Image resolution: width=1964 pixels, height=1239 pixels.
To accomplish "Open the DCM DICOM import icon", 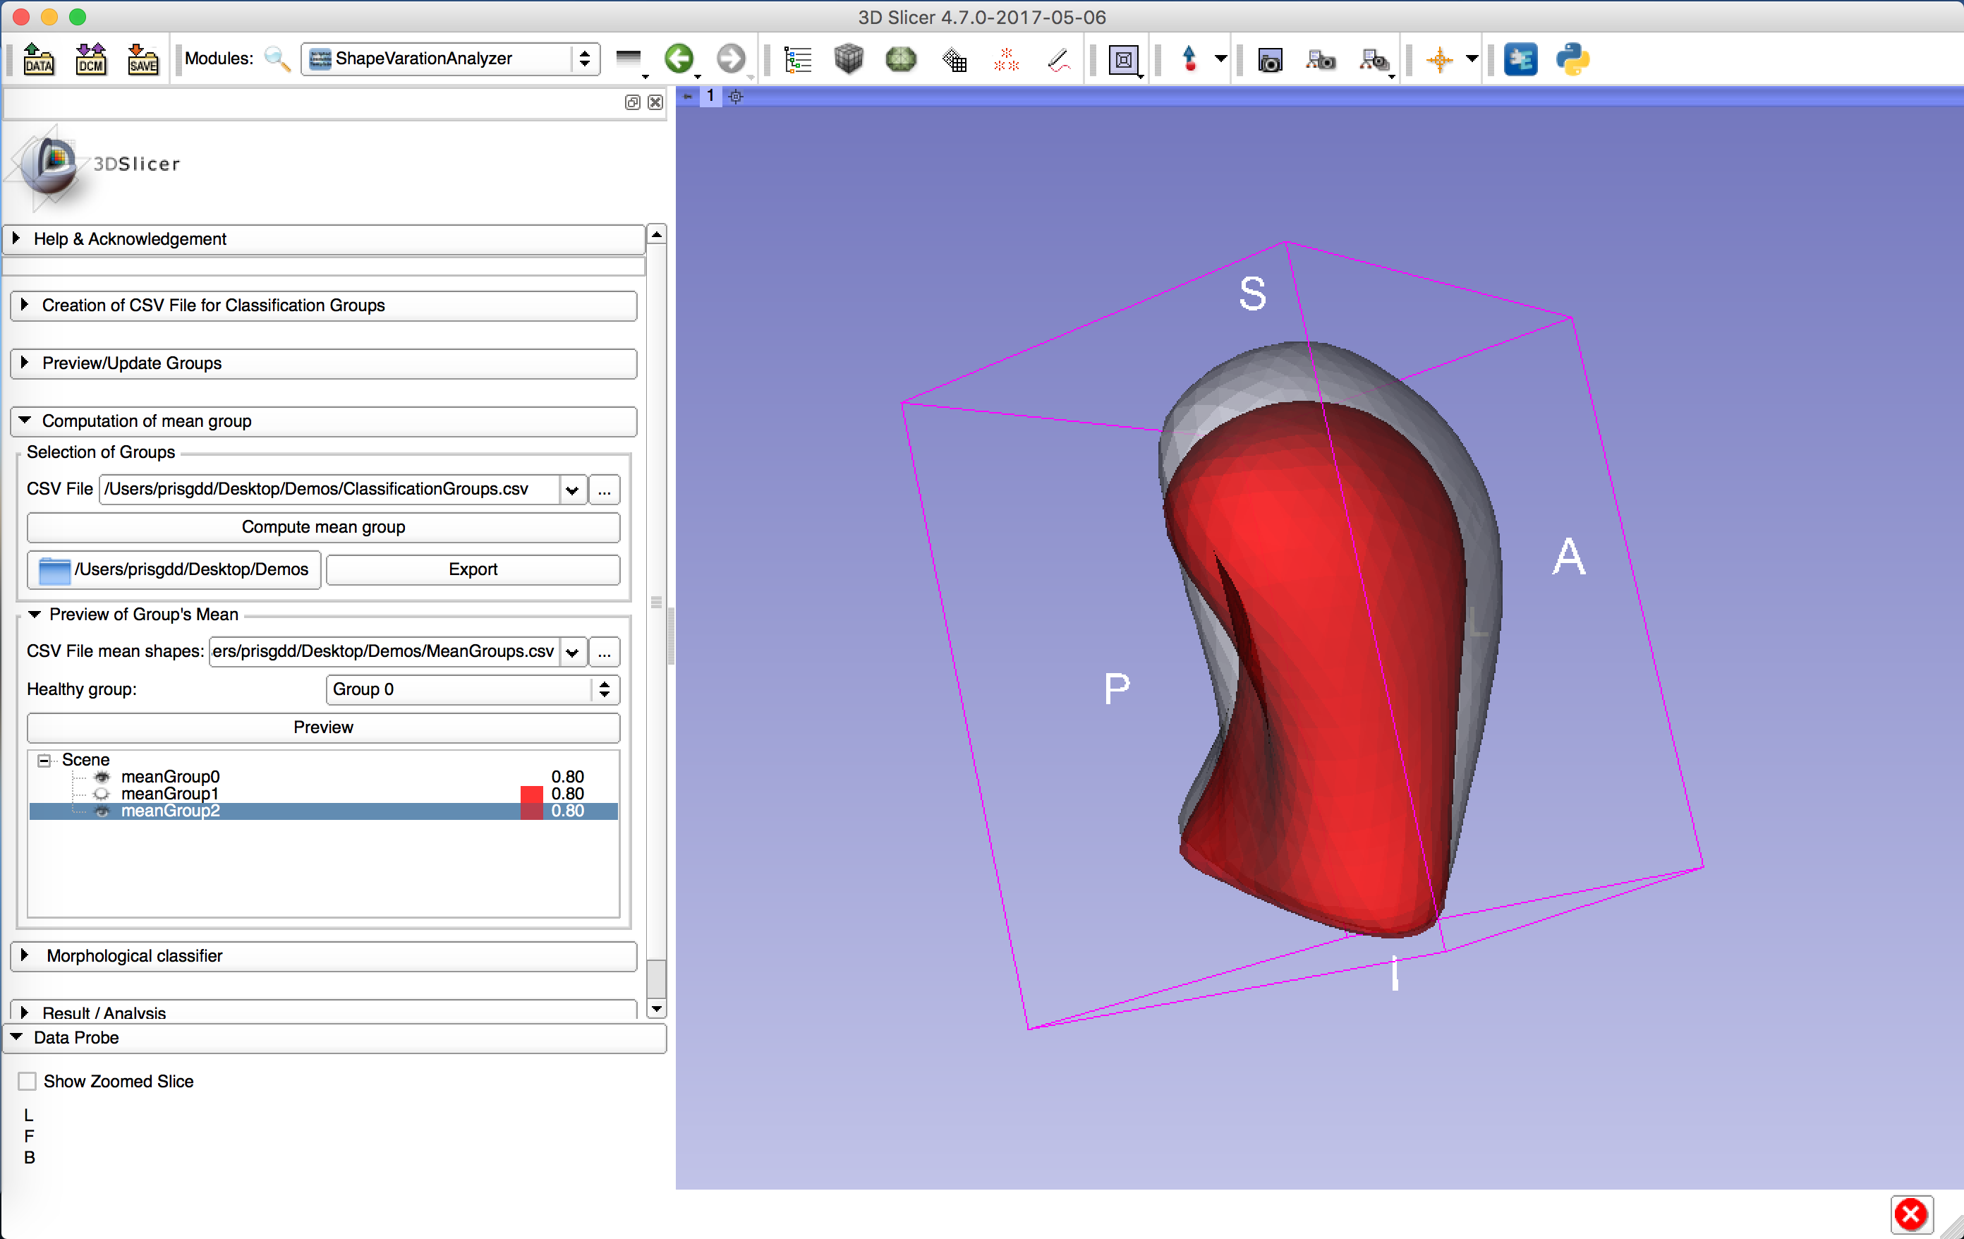I will (90, 59).
